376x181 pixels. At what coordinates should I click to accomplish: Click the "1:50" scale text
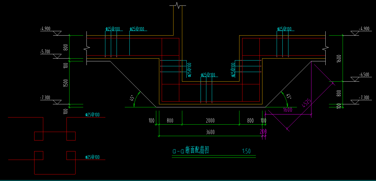point(247,151)
